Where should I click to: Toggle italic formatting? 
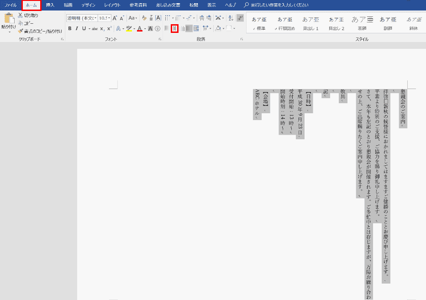point(77,28)
